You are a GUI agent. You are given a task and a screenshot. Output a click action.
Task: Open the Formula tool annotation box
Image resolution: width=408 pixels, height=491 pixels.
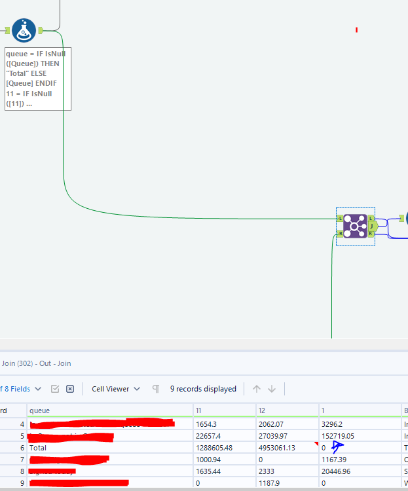[38, 79]
